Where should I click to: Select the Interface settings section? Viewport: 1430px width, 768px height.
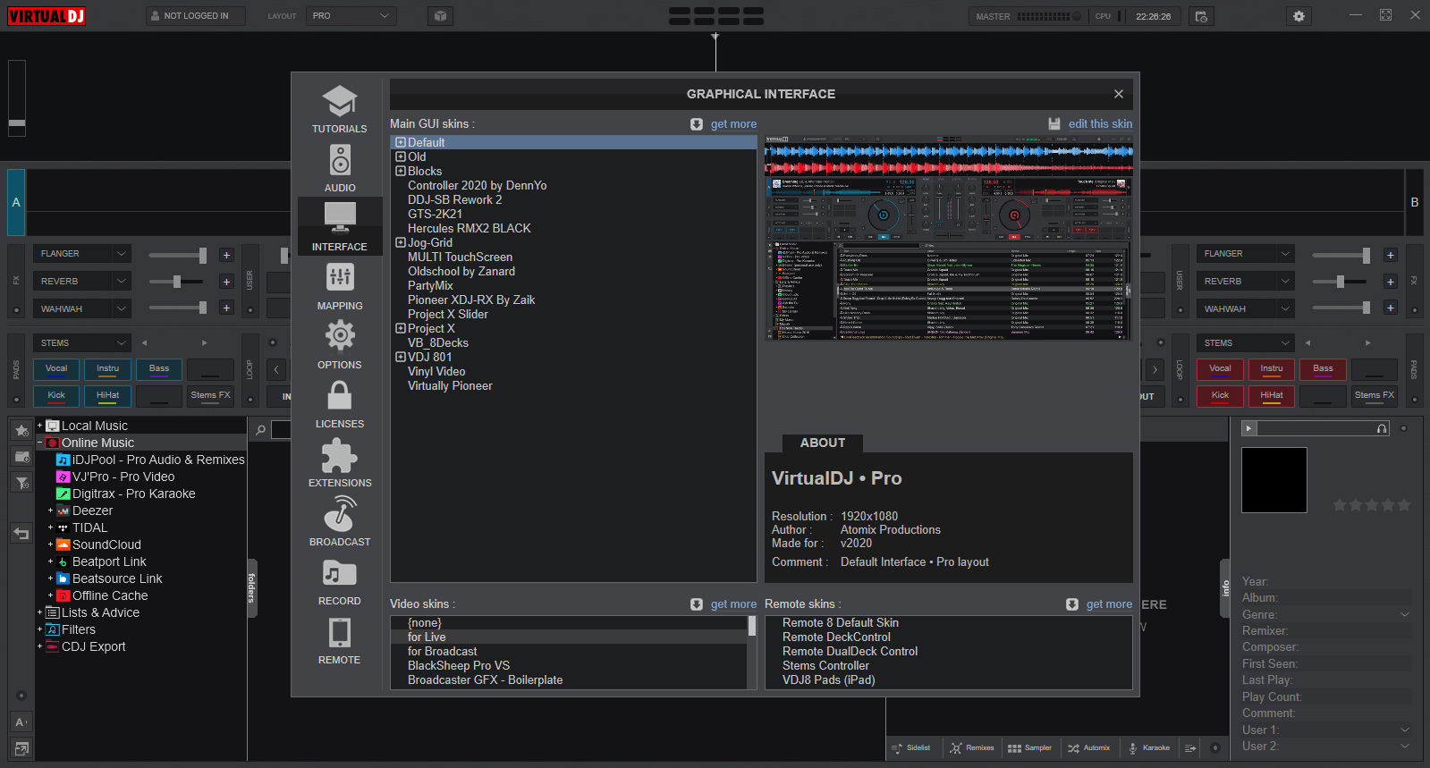click(339, 226)
